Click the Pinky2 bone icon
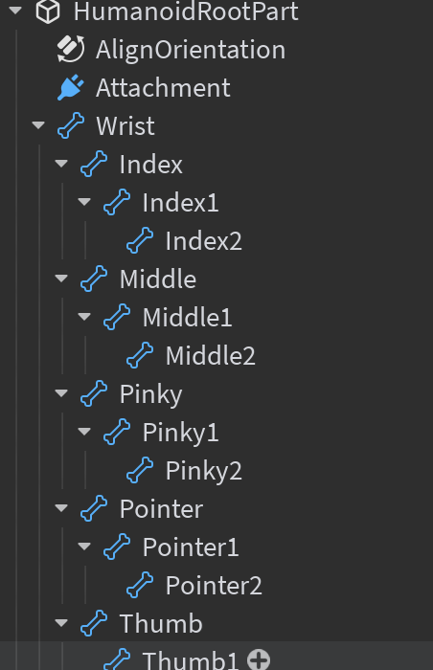 [140, 471]
